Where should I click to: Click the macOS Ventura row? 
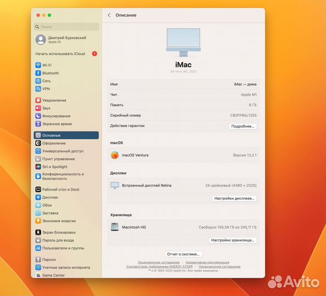183,155
